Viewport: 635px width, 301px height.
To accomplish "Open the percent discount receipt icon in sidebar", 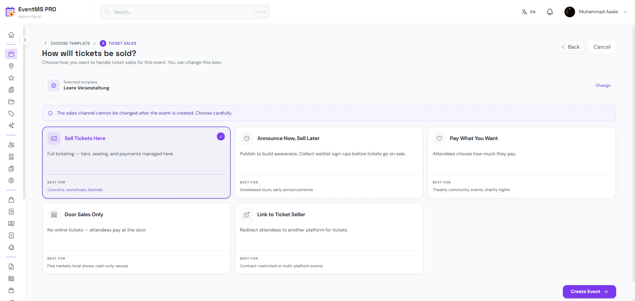I will 11,235.
